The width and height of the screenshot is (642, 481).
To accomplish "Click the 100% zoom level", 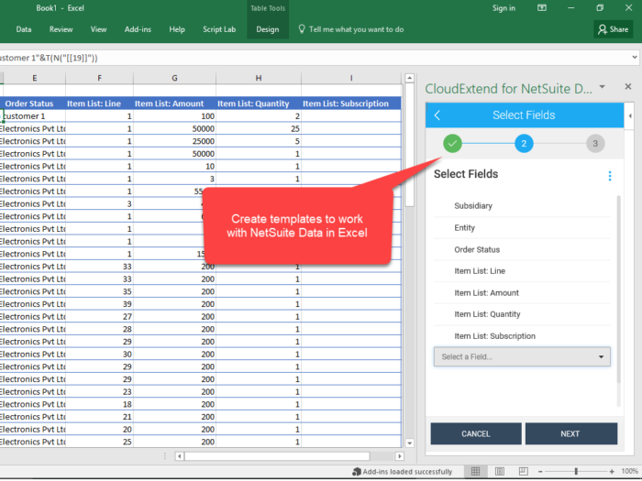I will tap(630, 471).
